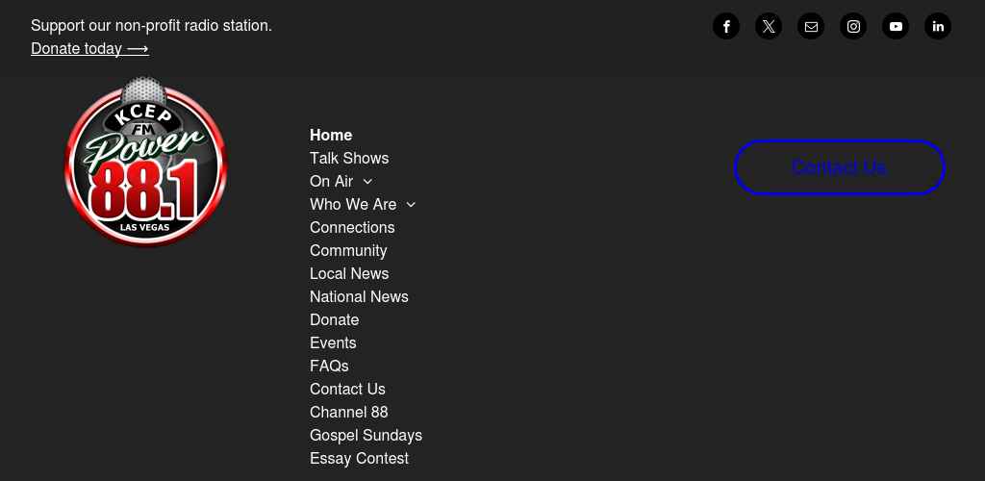Open the Talk Shows menu item
The width and height of the screenshot is (985, 481).
349,158
